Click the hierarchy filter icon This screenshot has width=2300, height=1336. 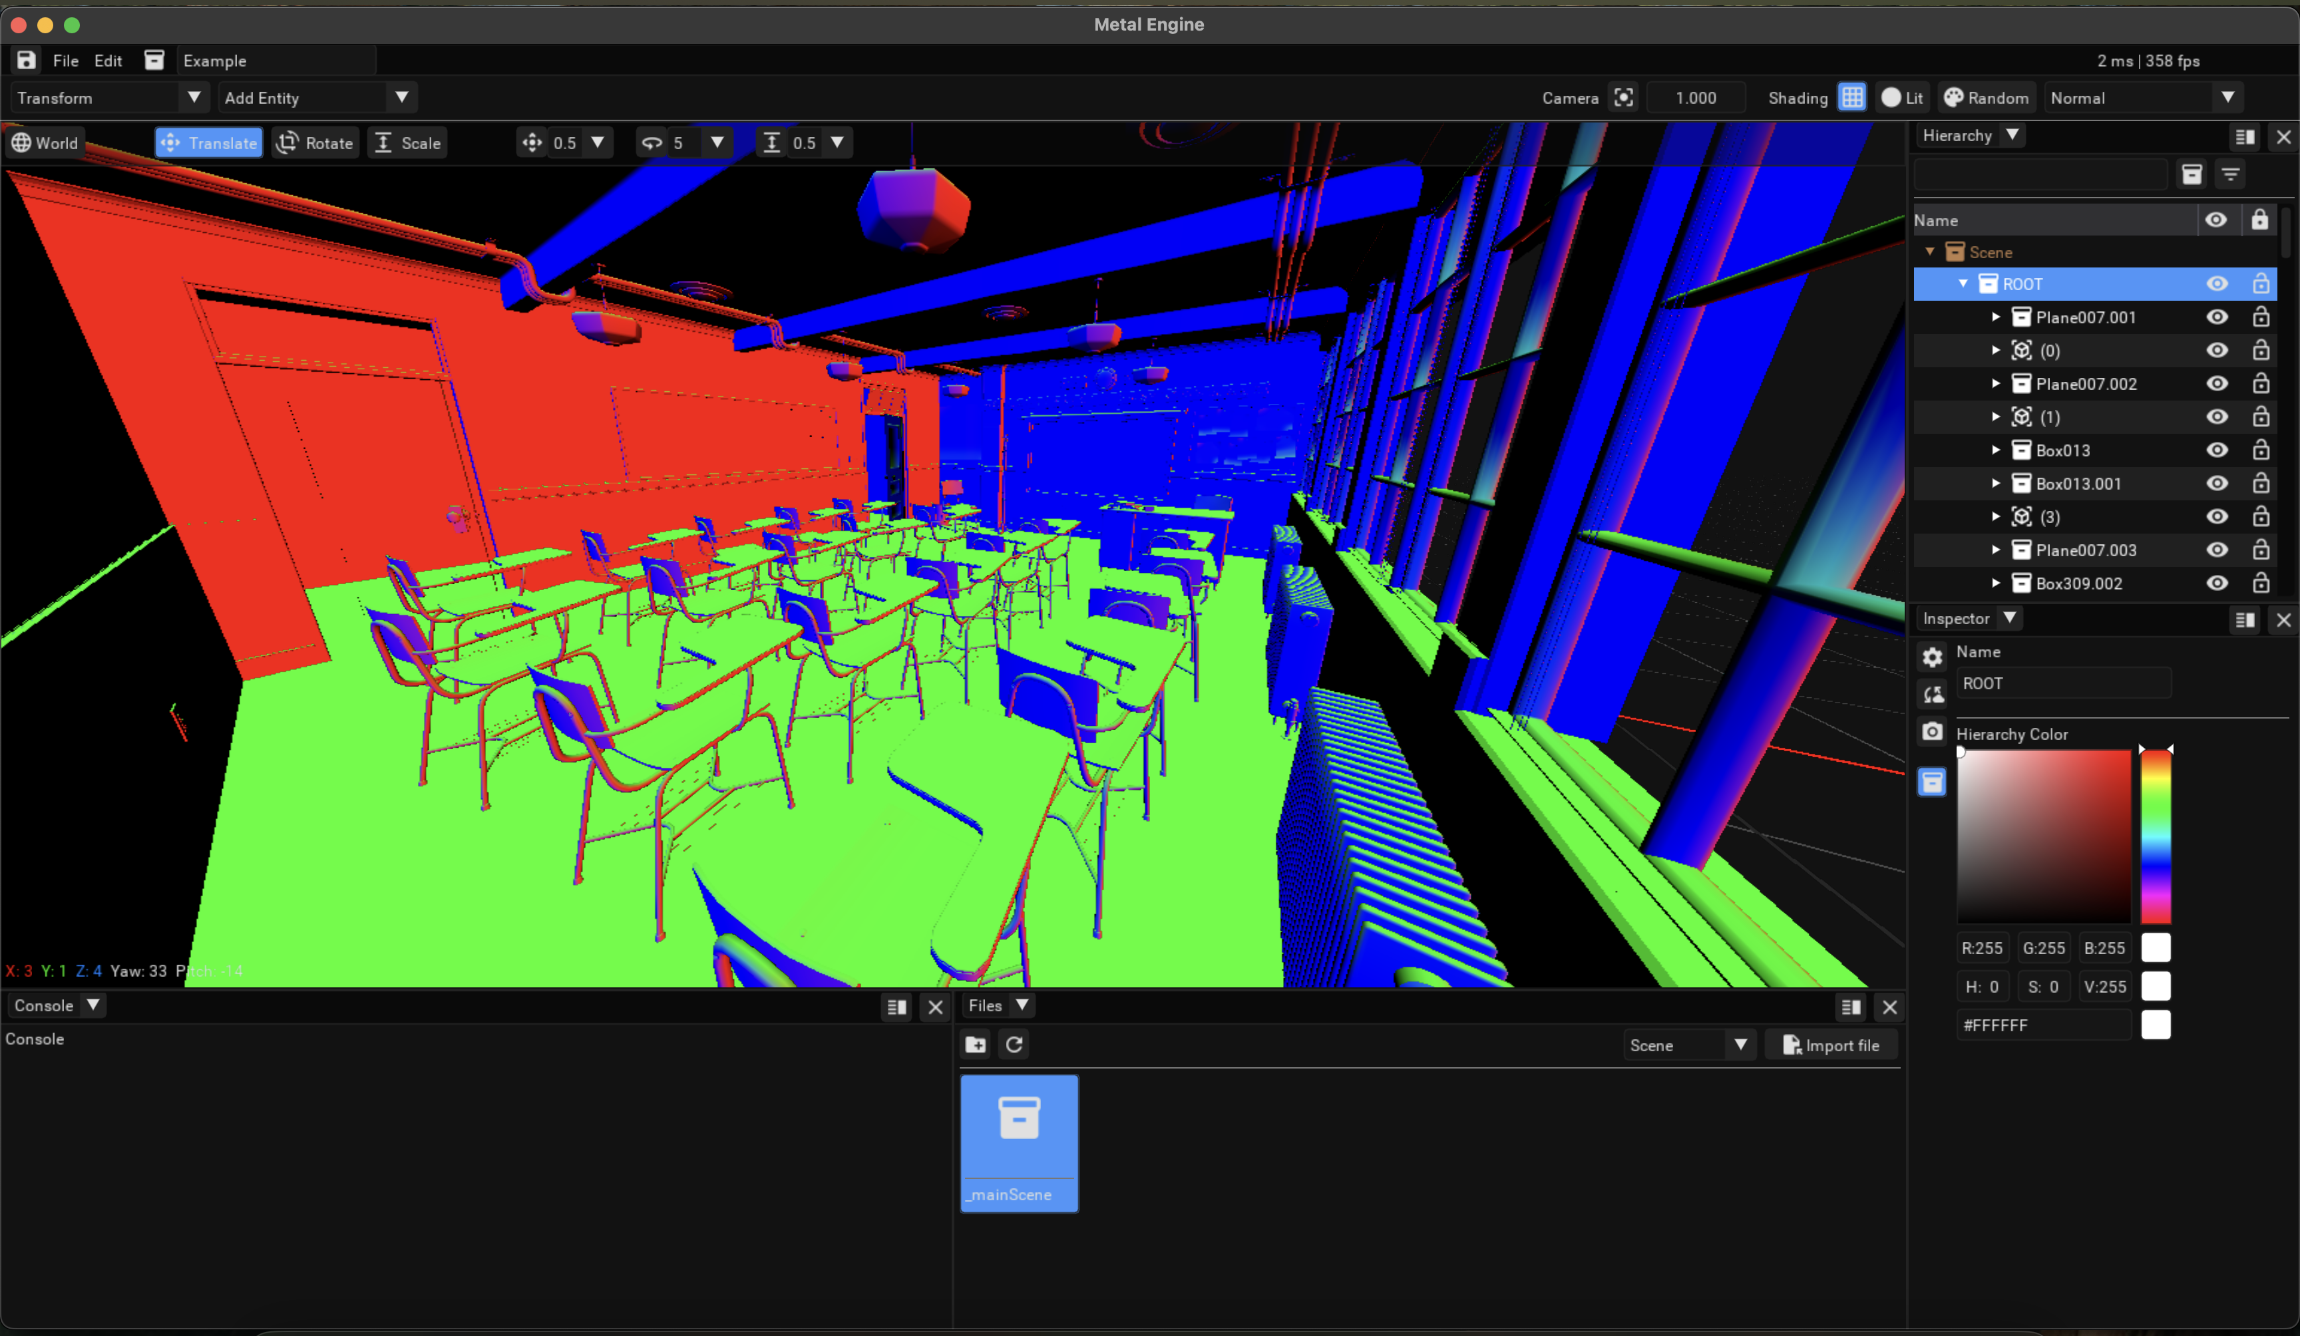(x=2231, y=174)
